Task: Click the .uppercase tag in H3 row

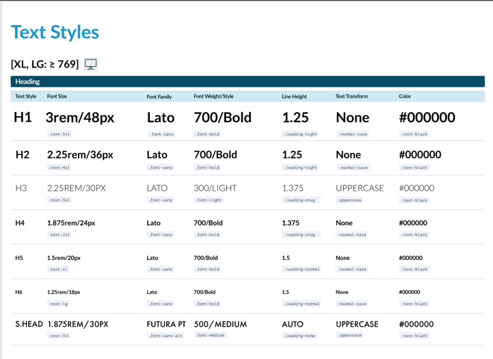Action: [349, 200]
